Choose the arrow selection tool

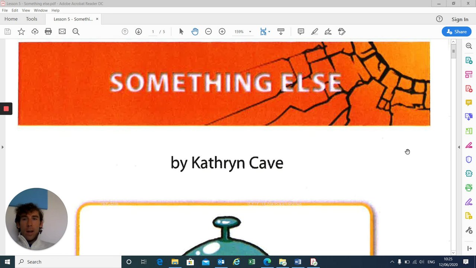coord(181,32)
